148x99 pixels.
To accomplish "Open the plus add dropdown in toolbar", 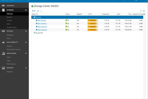I will pyautogui.click(x=34, y=11).
